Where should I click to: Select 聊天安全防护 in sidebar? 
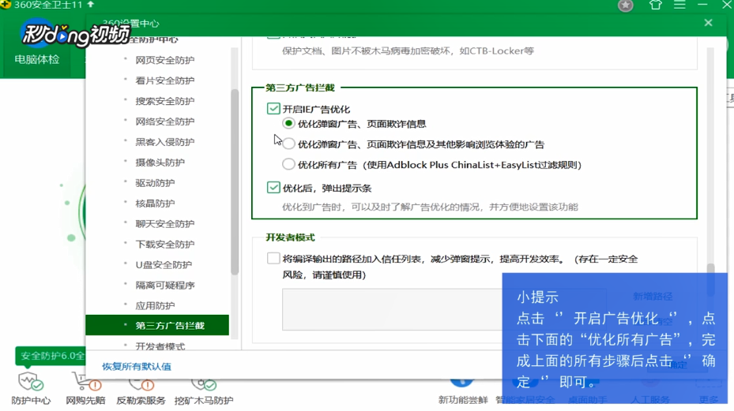click(x=165, y=224)
